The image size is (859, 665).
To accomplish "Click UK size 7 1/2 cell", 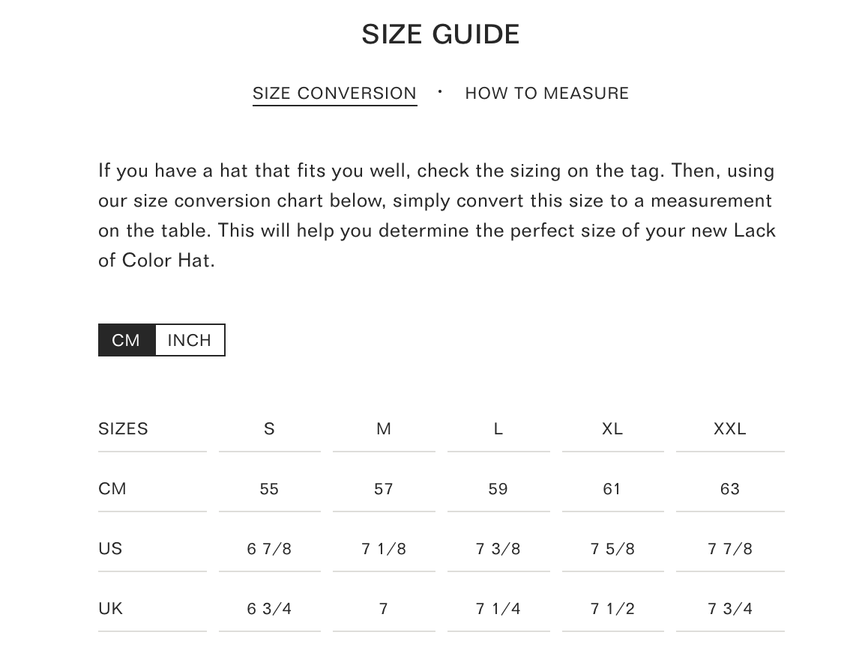I will pos(612,609).
